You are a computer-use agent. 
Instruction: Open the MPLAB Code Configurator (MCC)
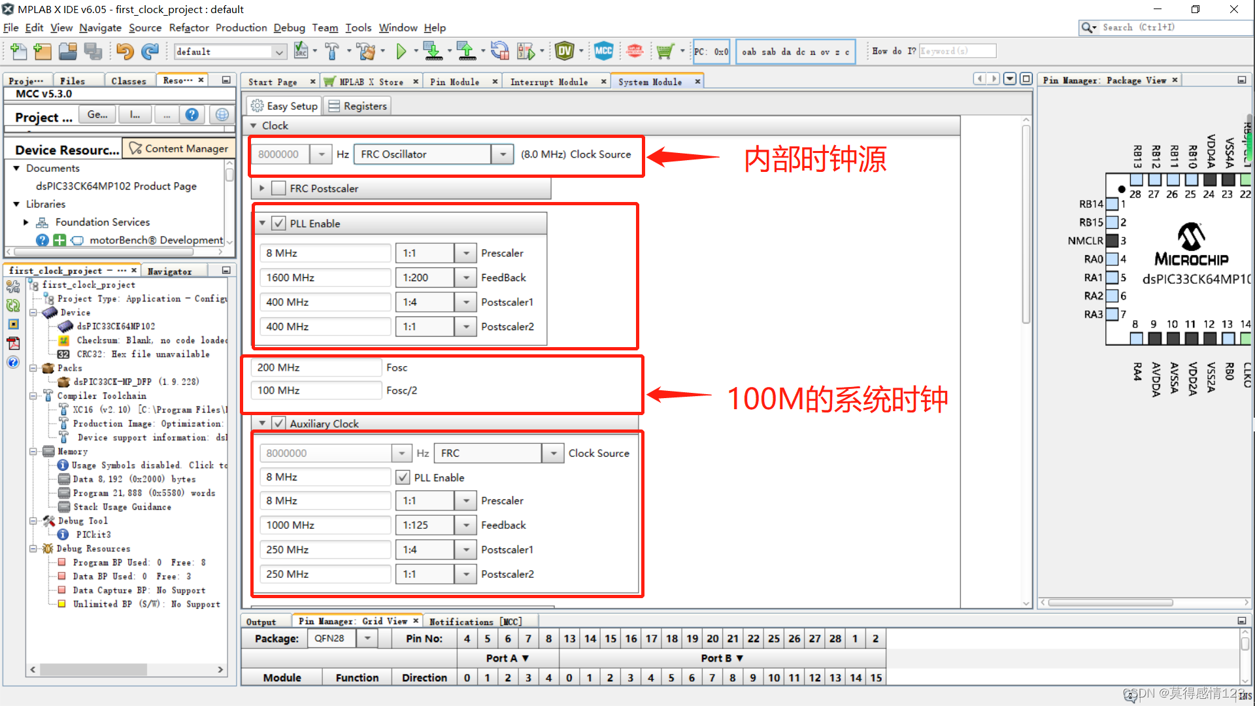coord(603,50)
